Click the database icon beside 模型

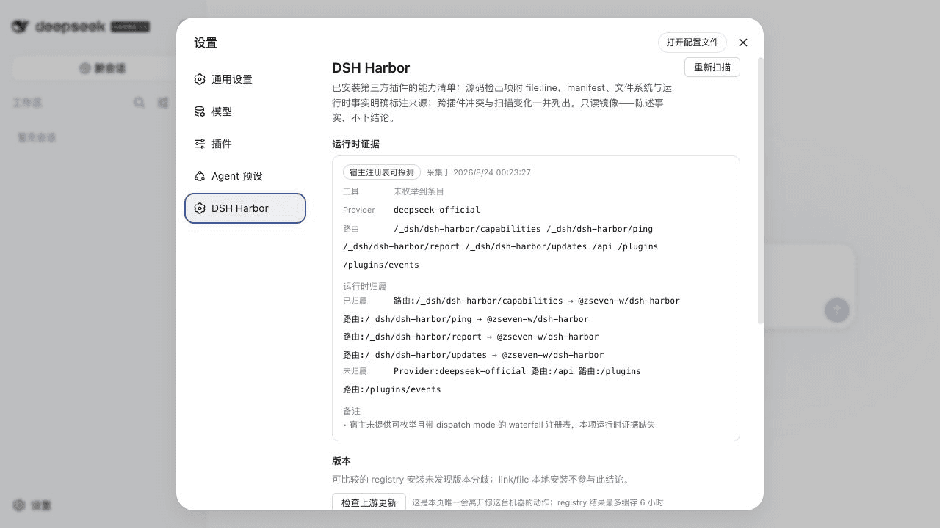[200, 111]
